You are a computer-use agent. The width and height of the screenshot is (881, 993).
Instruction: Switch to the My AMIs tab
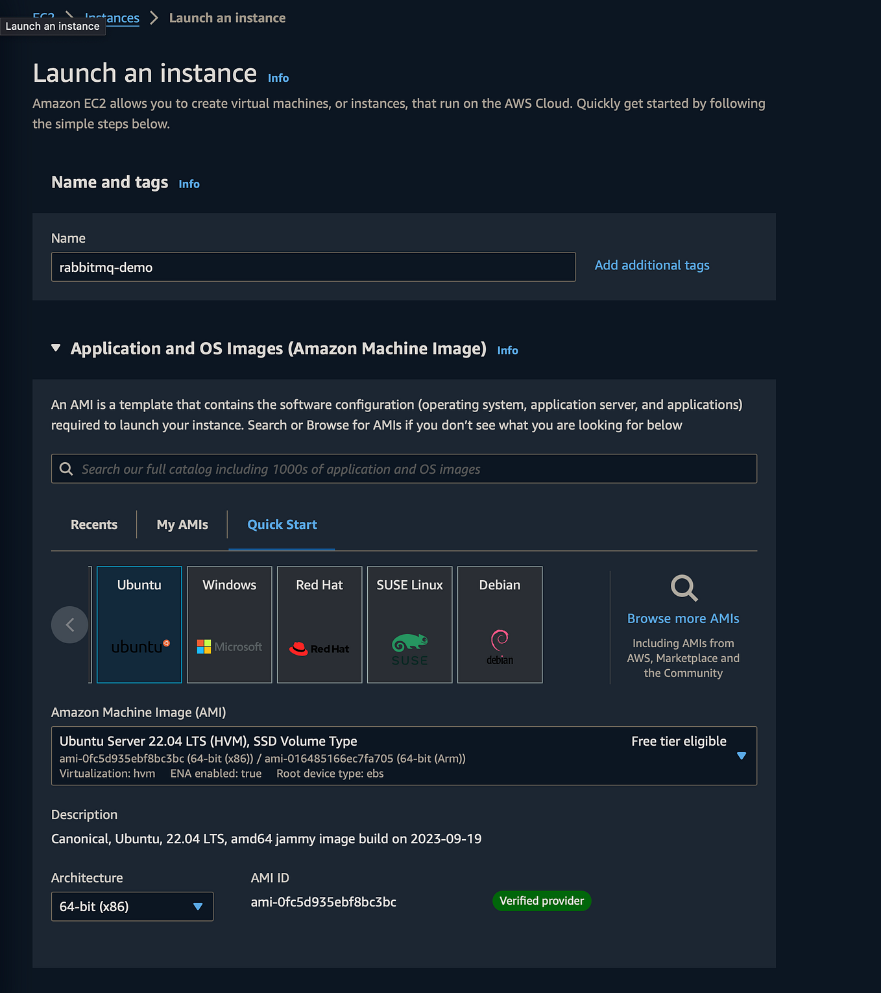pos(182,524)
